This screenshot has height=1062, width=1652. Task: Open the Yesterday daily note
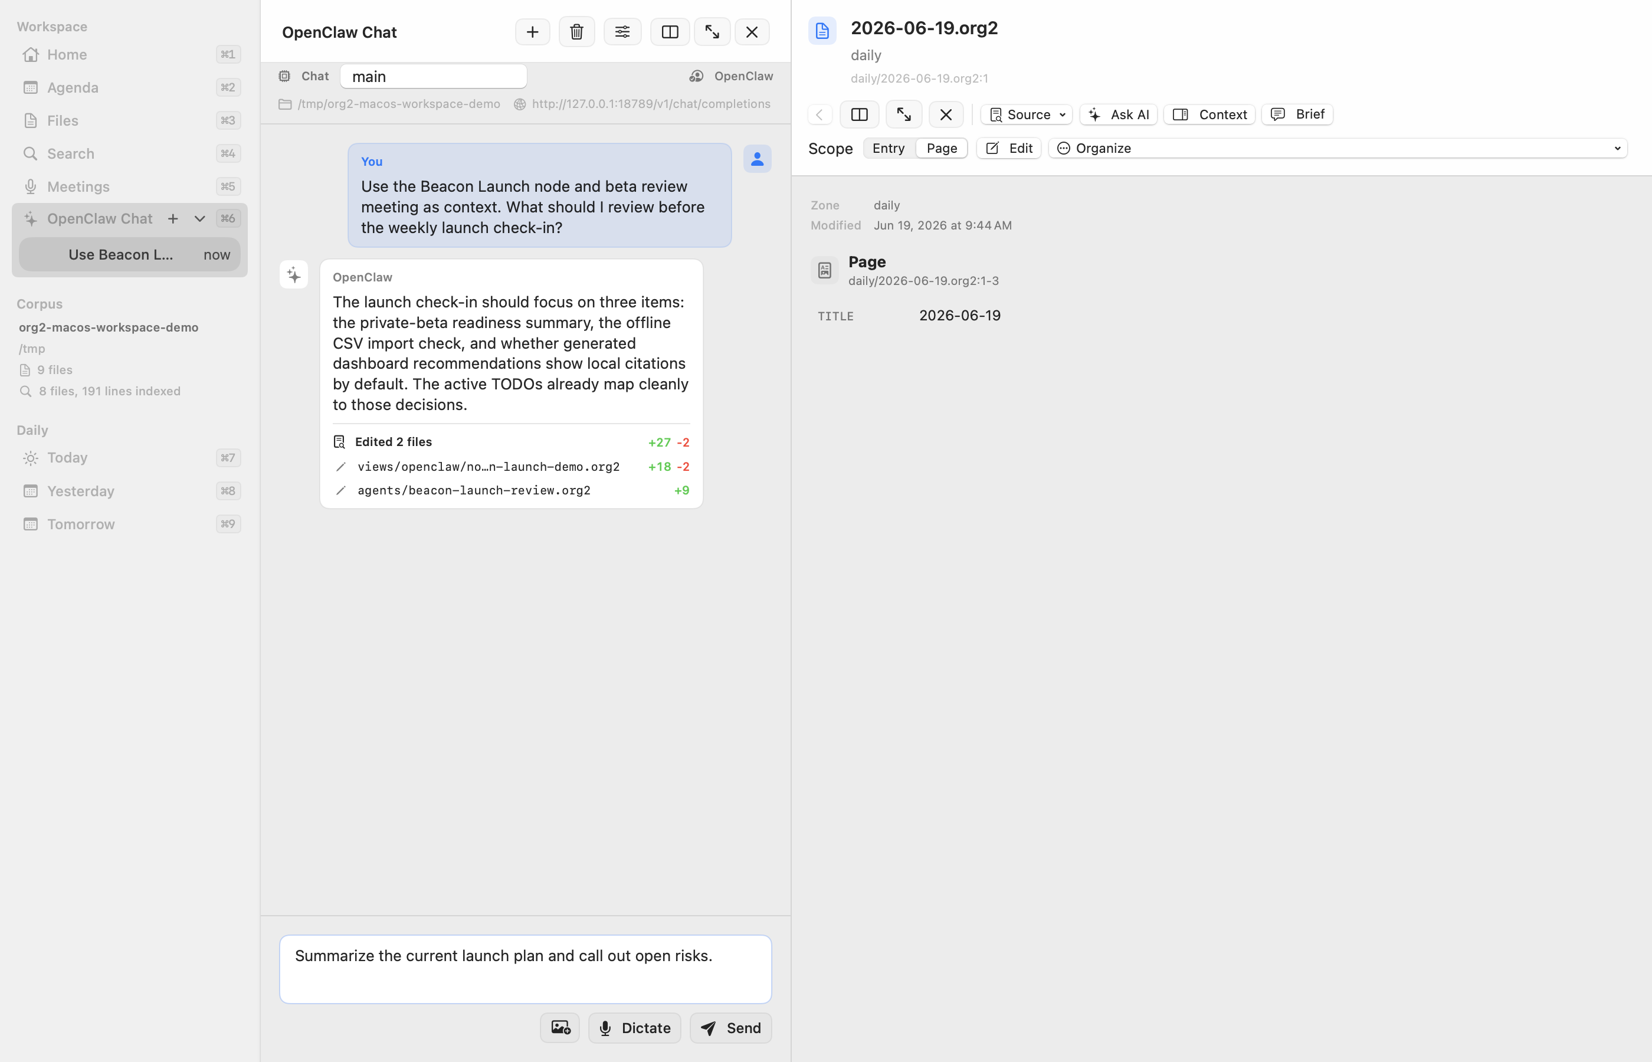pyautogui.click(x=130, y=491)
